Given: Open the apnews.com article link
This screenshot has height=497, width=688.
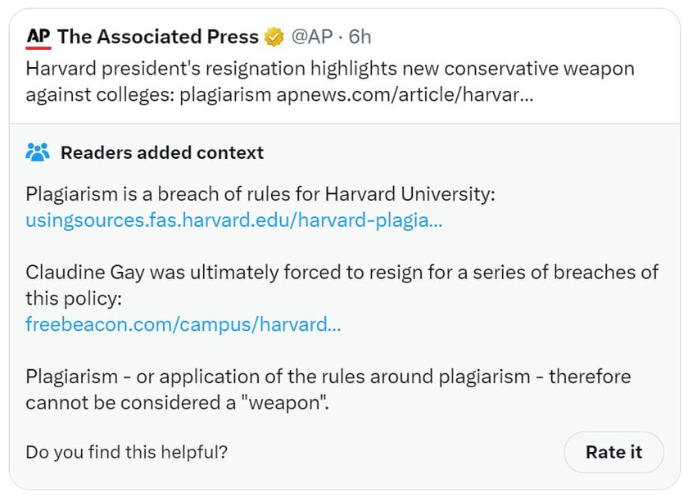Looking at the screenshot, I should (405, 94).
